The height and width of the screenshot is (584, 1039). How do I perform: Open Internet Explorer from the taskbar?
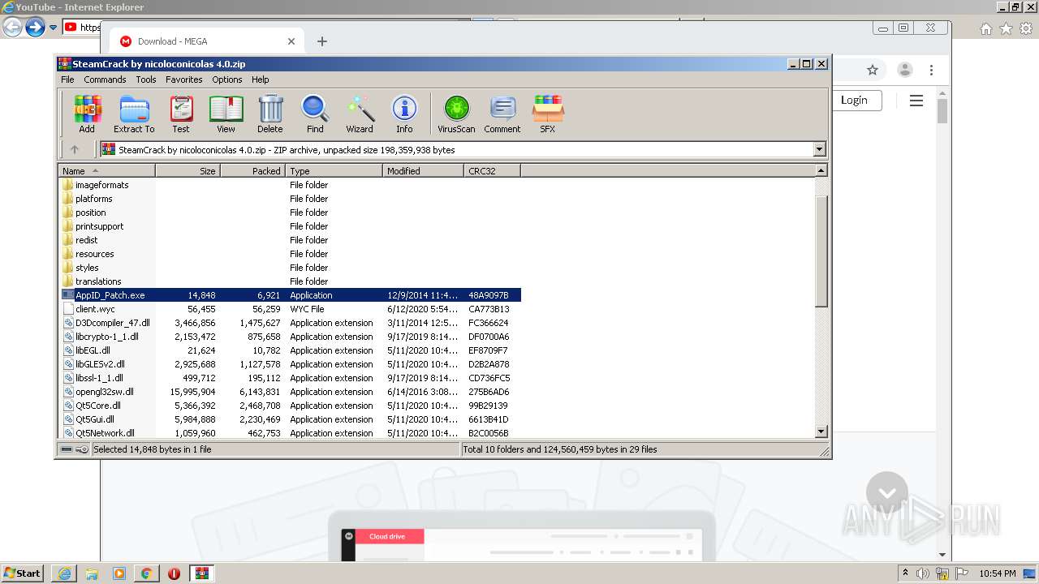point(64,573)
